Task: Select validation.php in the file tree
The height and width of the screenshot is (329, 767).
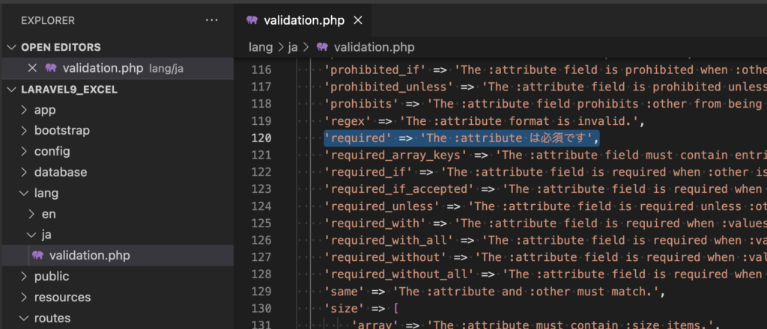Action: [89, 256]
